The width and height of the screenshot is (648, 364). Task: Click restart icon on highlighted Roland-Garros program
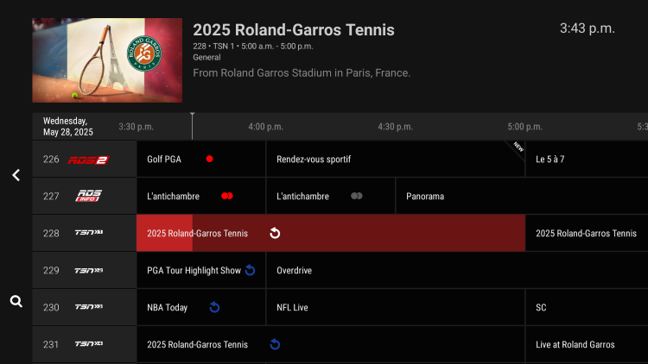click(275, 233)
